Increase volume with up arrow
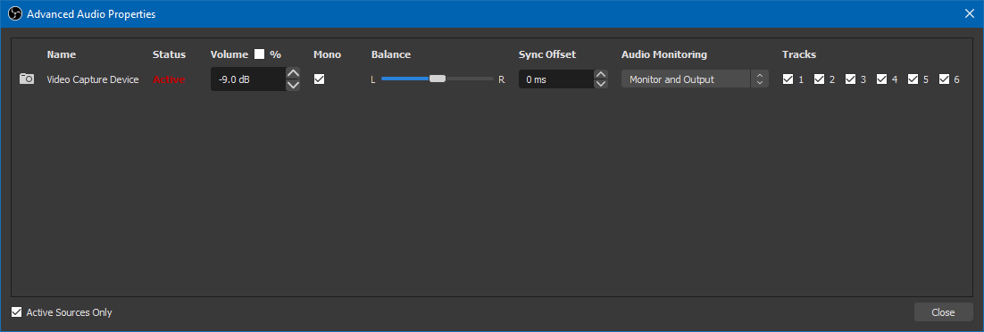This screenshot has height=332, width=984. click(x=293, y=73)
